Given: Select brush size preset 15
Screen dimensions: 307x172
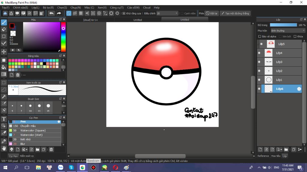Looking at the screenshot, I should (x=48, y=107).
